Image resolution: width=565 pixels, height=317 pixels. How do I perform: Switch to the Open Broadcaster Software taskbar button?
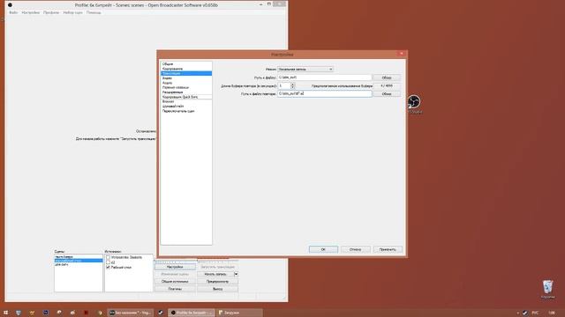point(192,313)
